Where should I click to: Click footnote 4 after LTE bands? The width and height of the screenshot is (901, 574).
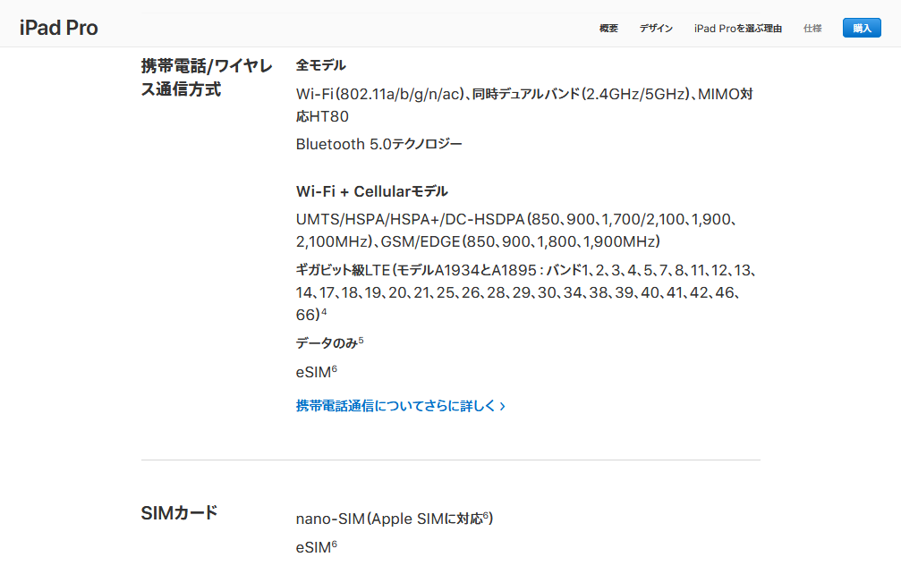(x=324, y=312)
